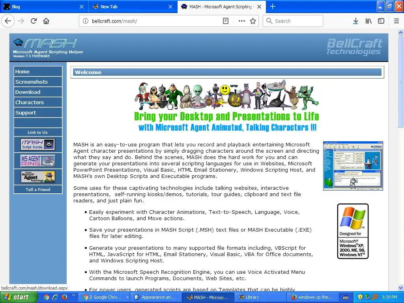Open the Home sidebar link
Image resolution: width=404 pixels, height=303 pixels.
pyautogui.click(x=38, y=72)
